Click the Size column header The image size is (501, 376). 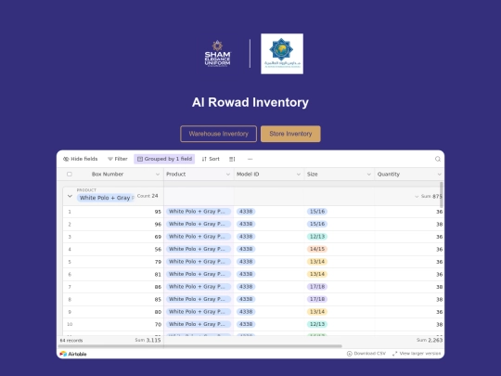(x=339, y=175)
